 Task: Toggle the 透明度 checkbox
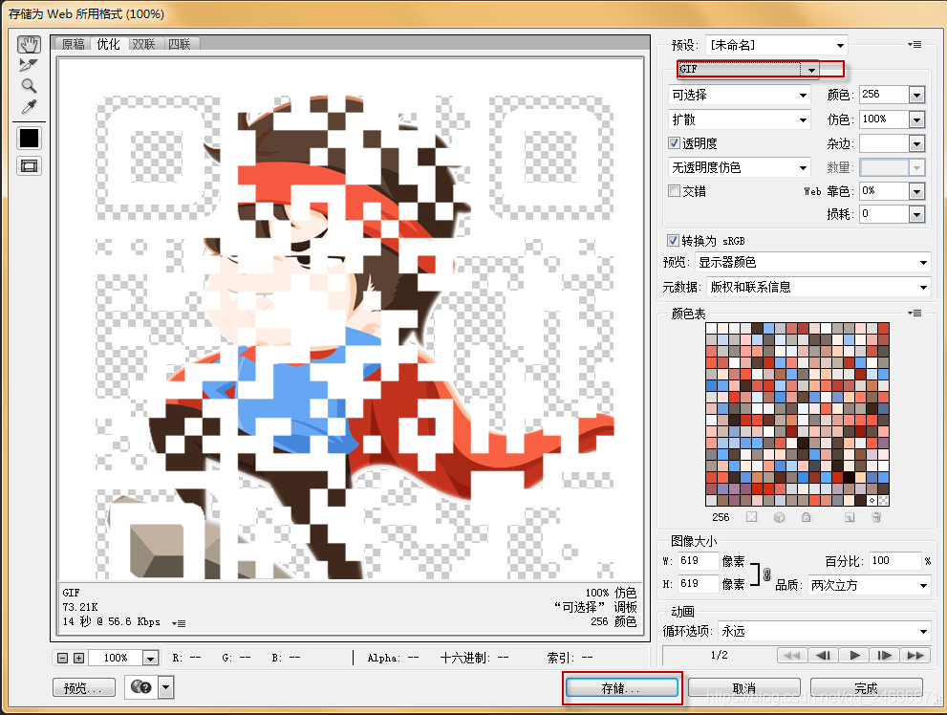click(675, 143)
